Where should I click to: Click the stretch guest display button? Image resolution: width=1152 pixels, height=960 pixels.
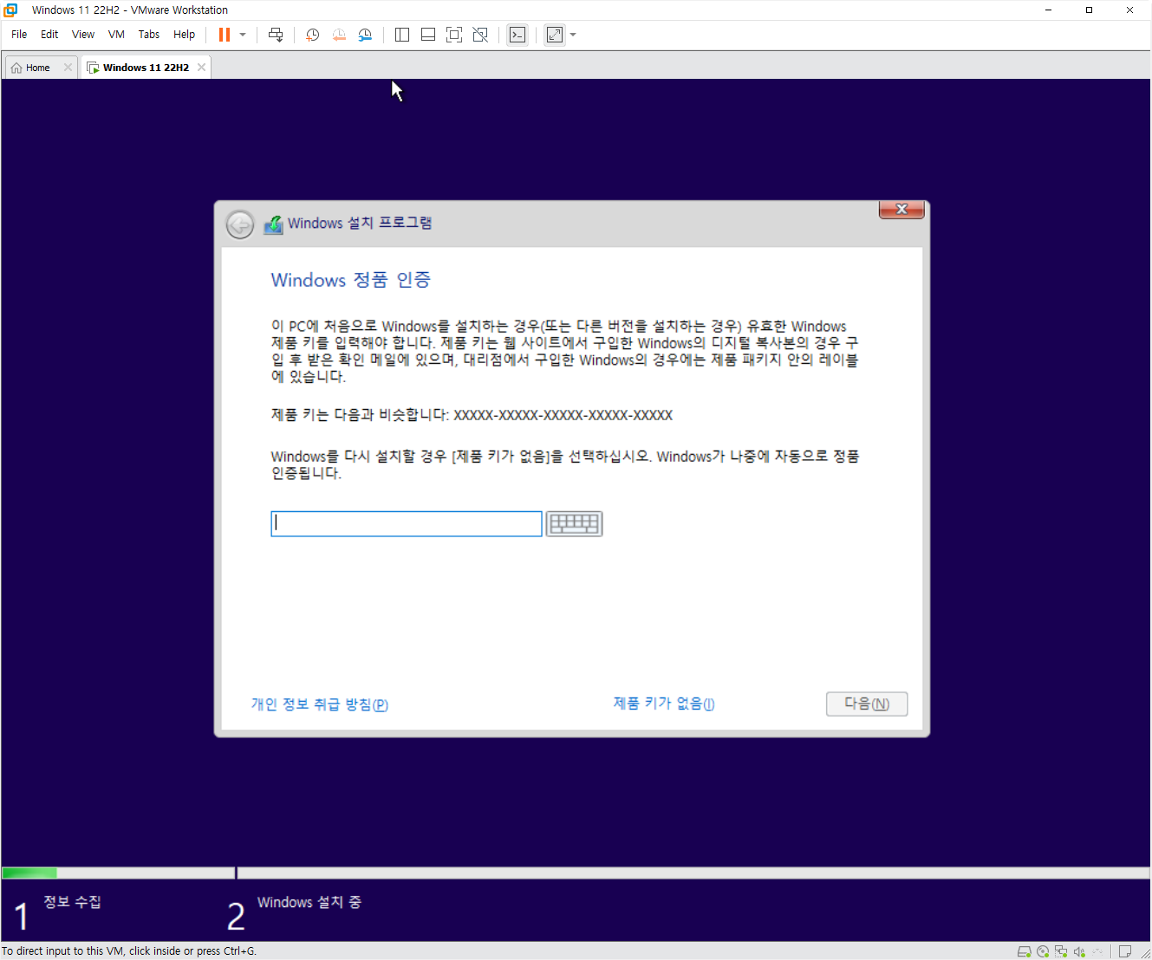pyautogui.click(x=555, y=35)
